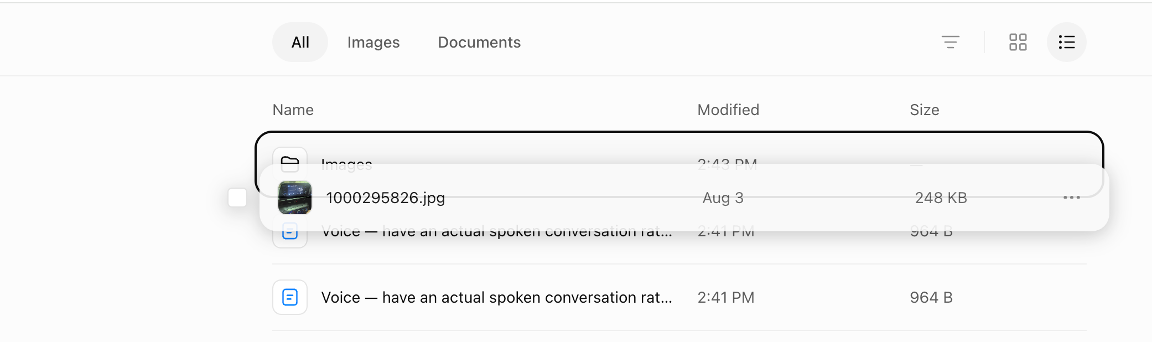Sort by the Name column header

[x=293, y=110]
